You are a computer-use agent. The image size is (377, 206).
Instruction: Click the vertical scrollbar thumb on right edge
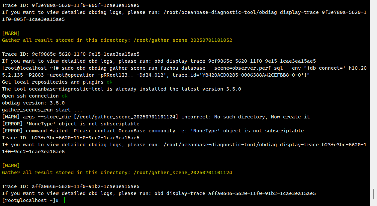click(373, 194)
